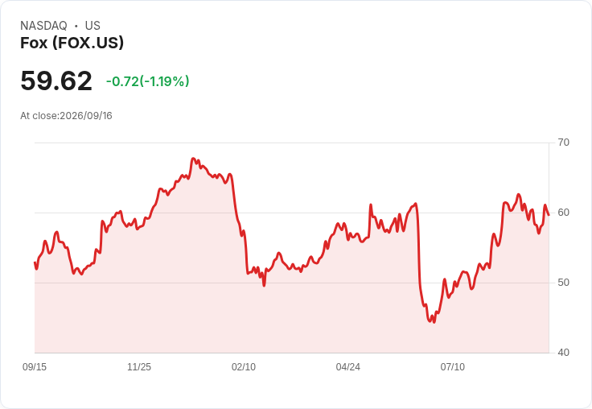592x409 pixels.
Task: Click the 70 price axis label
Action: (x=563, y=143)
